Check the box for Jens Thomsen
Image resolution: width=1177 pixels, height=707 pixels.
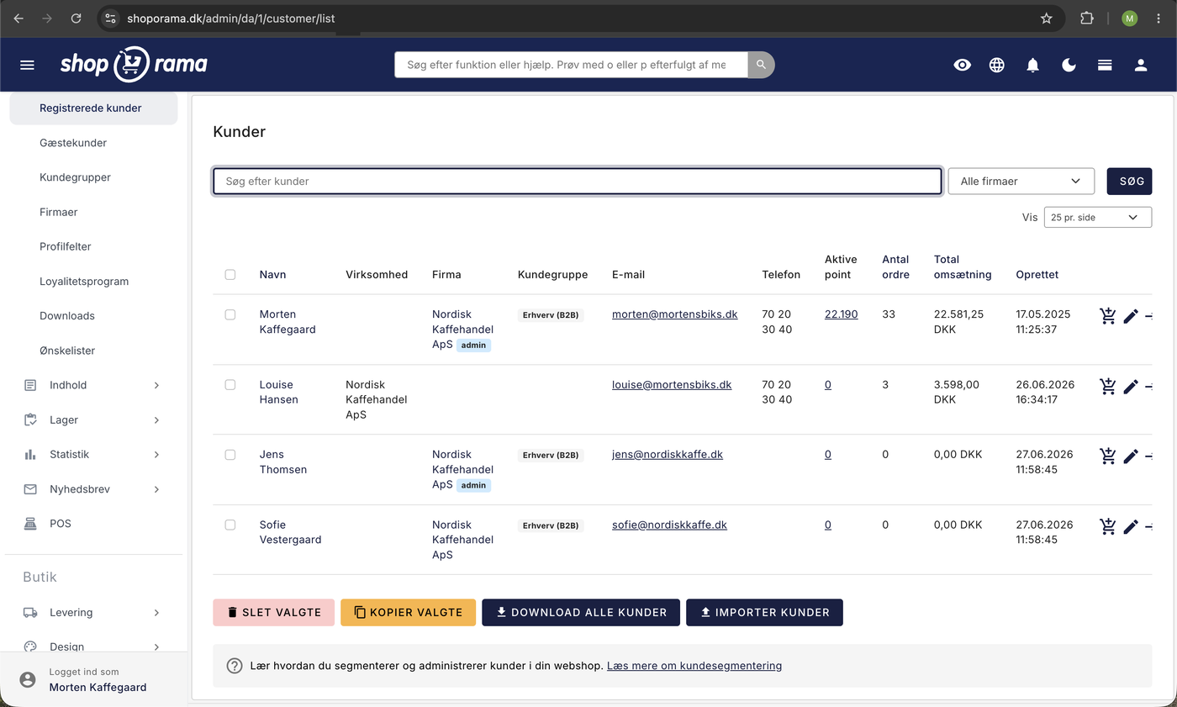point(230,455)
